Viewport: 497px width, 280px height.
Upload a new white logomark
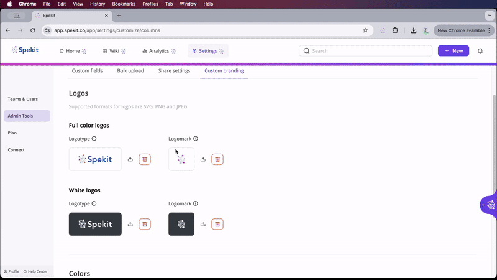(x=203, y=224)
